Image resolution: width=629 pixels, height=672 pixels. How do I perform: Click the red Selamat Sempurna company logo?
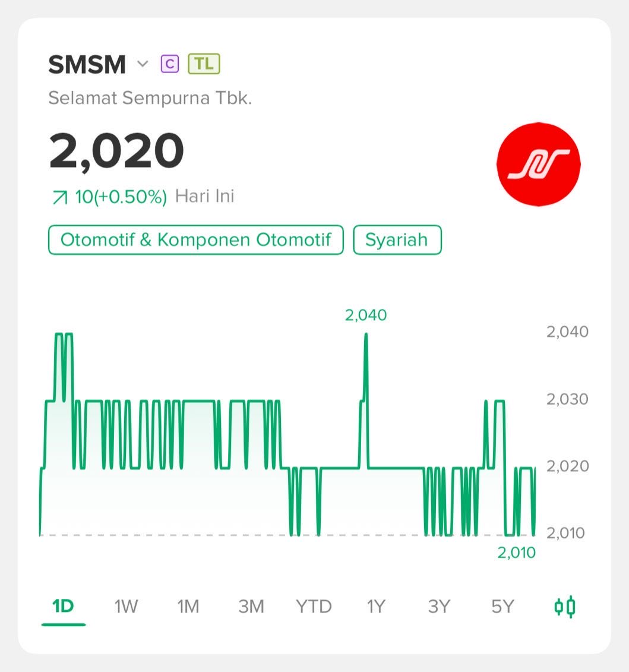pyautogui.click(x=538, y=164)
